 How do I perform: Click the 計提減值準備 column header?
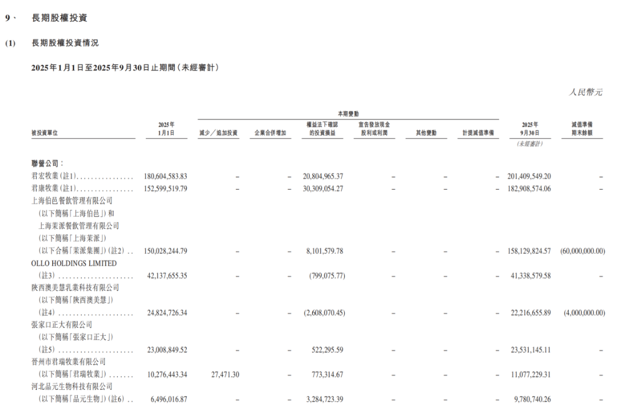(481, 134)
